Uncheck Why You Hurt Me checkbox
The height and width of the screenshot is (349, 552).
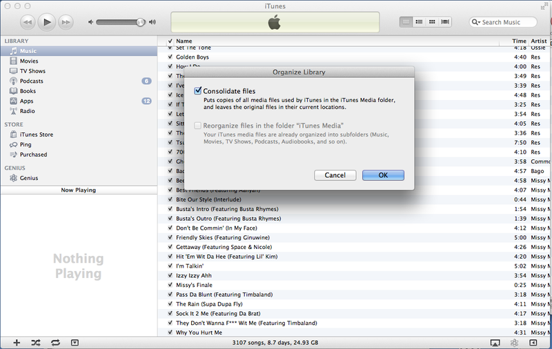click(170, 332)
